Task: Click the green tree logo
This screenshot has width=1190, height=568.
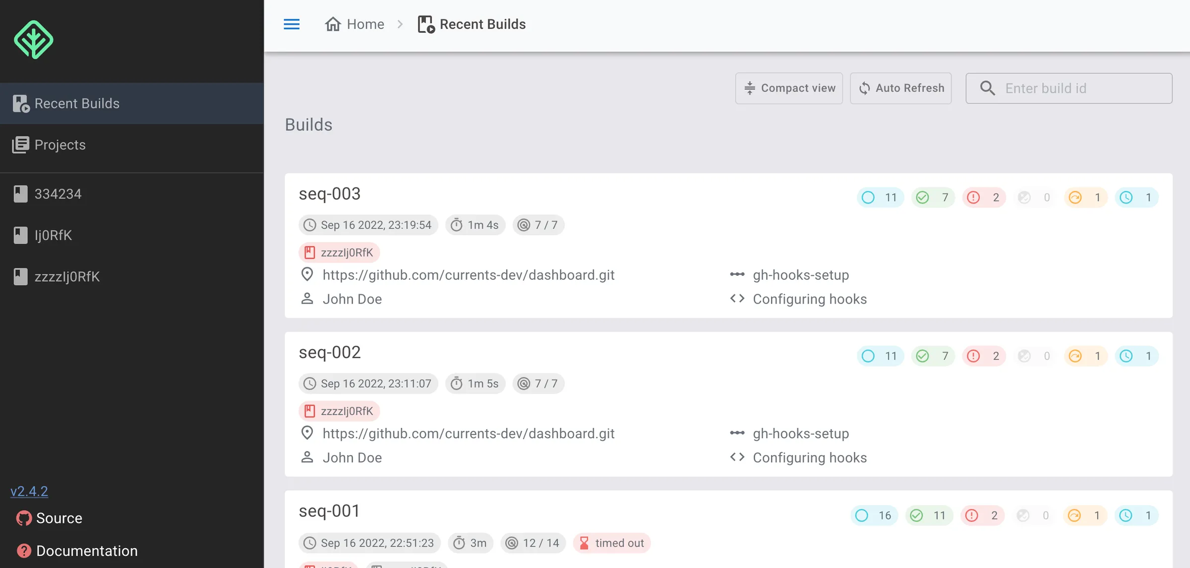Action: [34, 39]
